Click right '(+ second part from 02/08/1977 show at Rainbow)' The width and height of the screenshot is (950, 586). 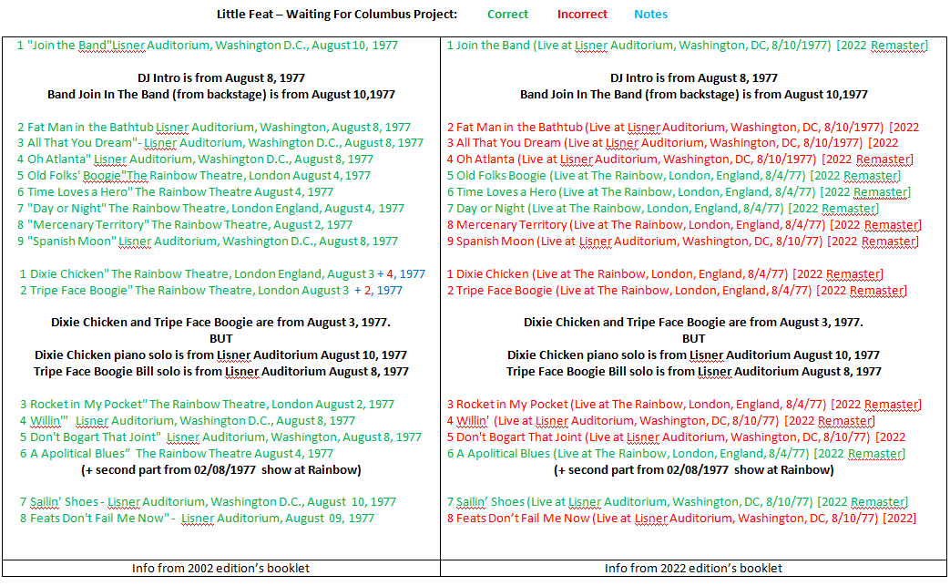click(x=694, y=469)
